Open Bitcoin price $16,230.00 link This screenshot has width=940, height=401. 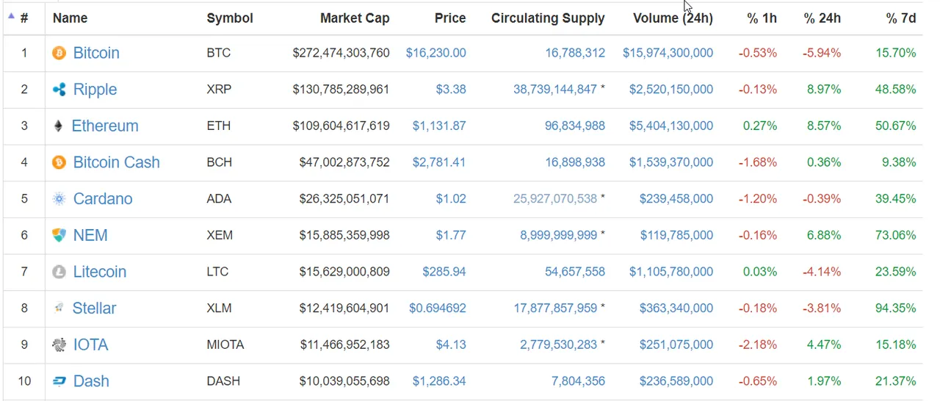(435, 53)
